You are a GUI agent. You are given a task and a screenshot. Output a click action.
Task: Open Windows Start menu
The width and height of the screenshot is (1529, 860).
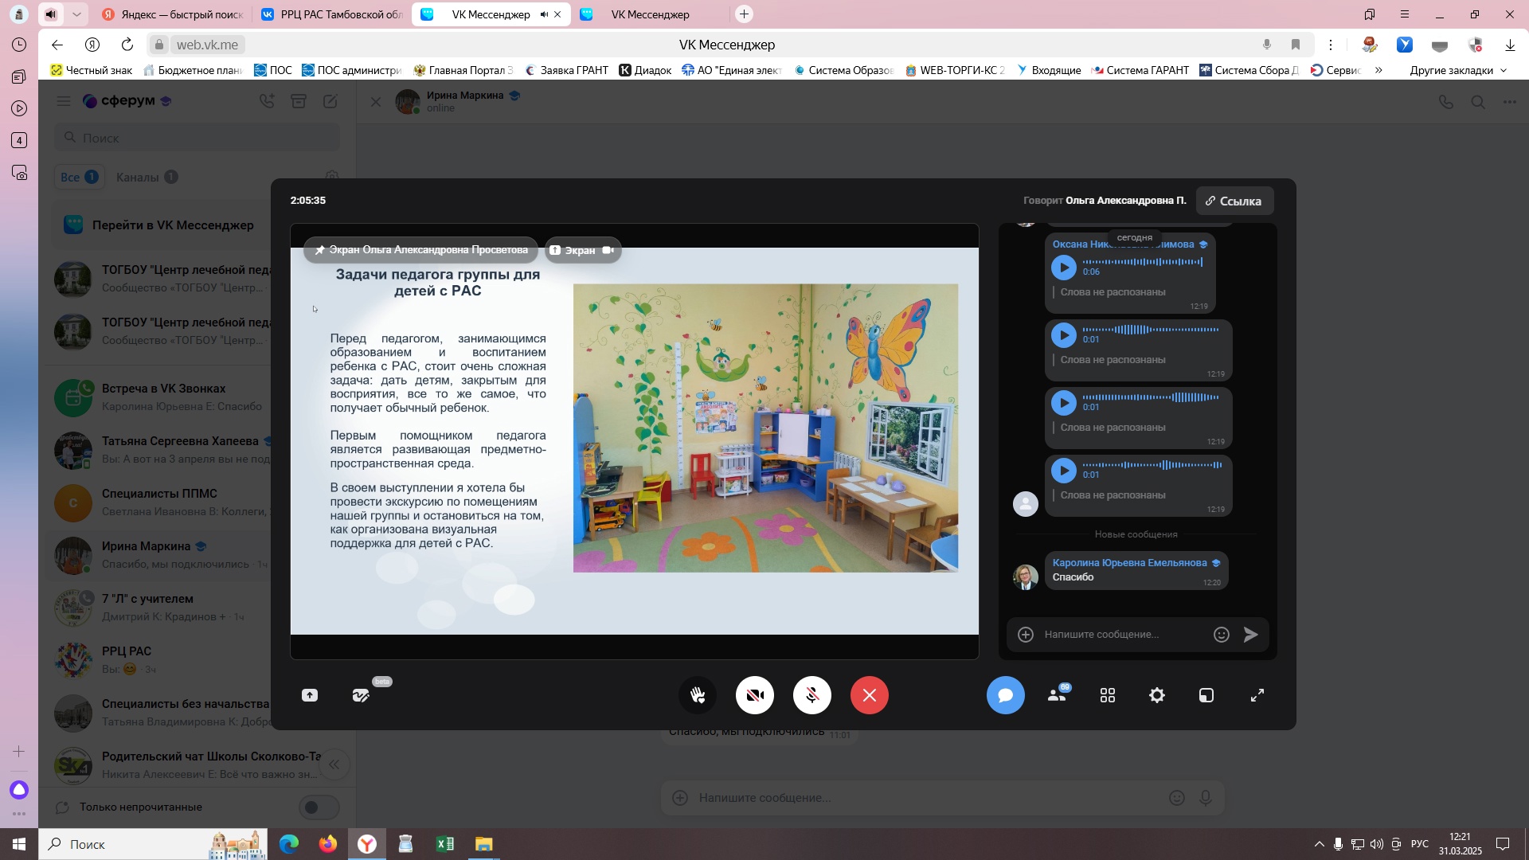point(19,844)
